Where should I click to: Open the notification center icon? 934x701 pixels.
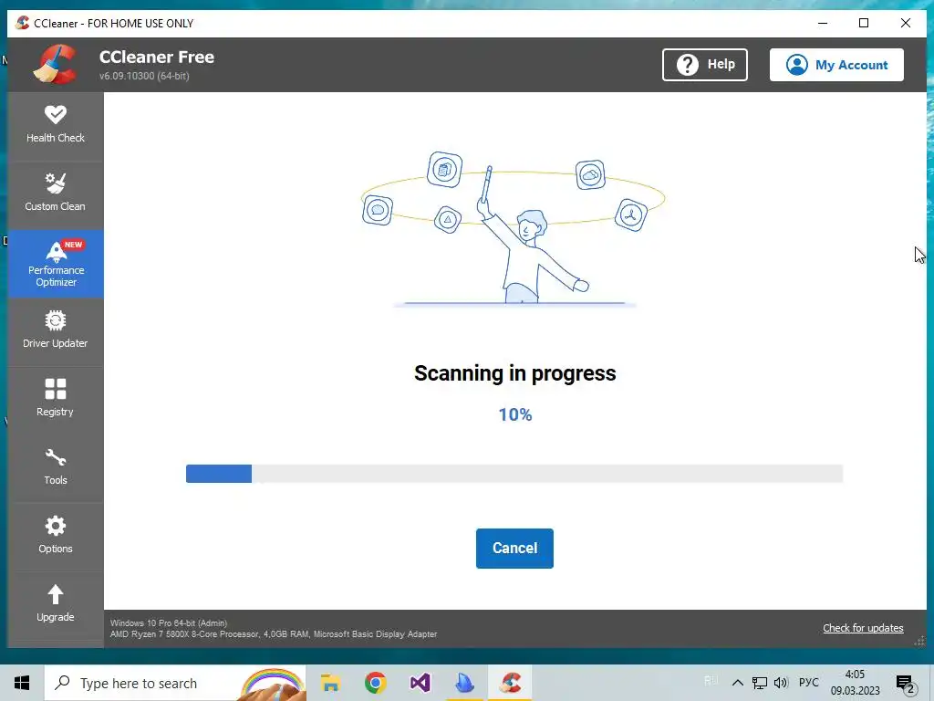click(906, 684)
